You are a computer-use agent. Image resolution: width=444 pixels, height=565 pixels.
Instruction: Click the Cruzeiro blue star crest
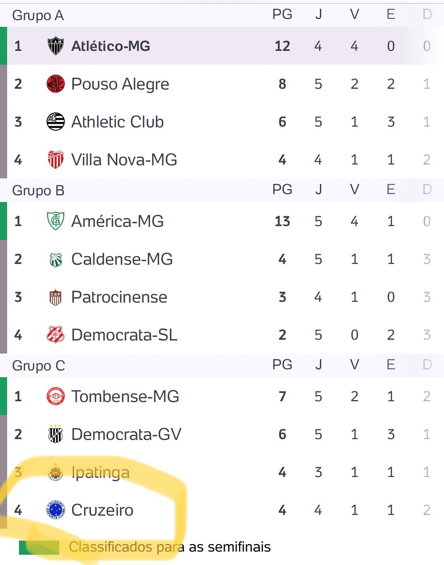click(x=55, y=510)
